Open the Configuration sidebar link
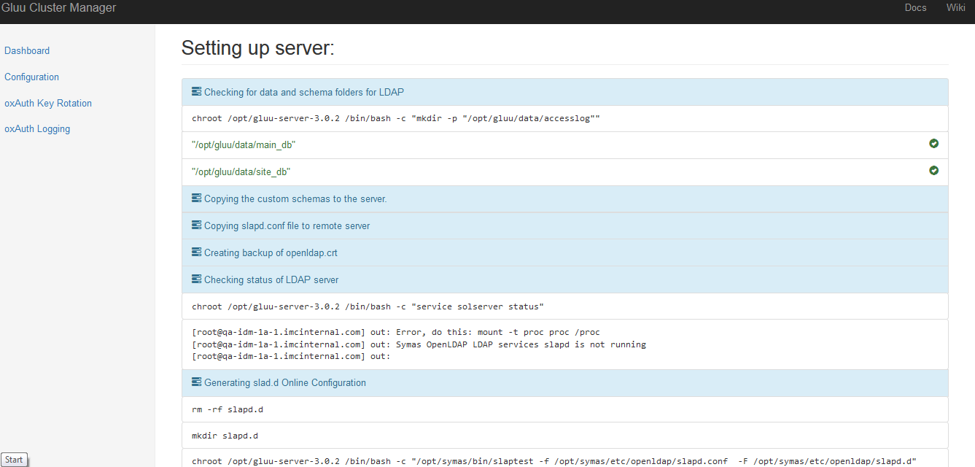Image resolution: width=975 pixels, height=467 pixels. [x=31, y=77]
